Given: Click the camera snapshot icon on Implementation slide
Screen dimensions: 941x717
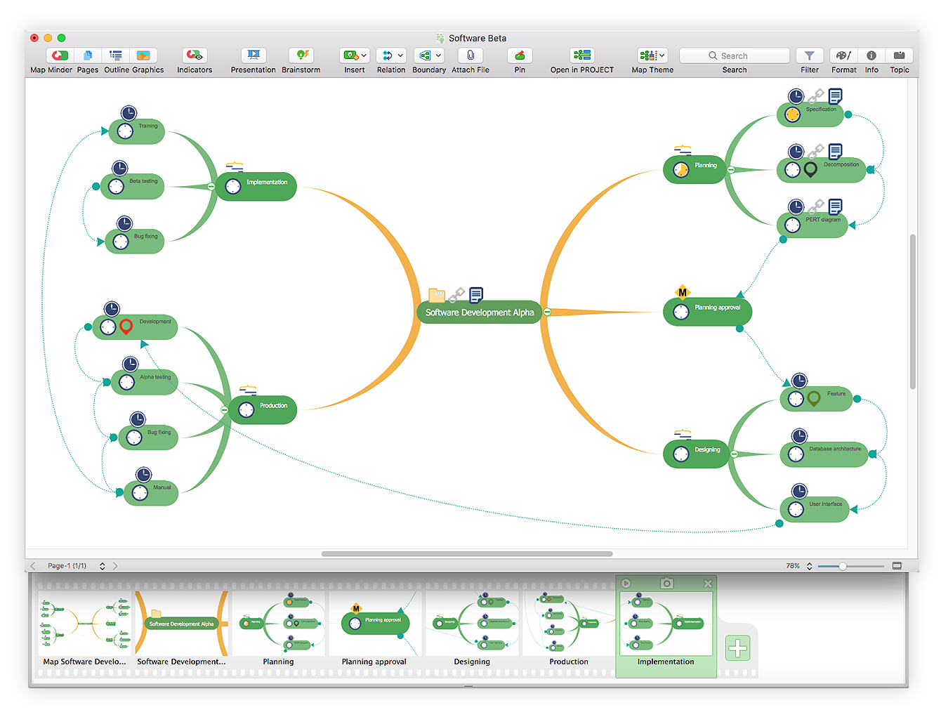Looking at the screenshot, I should (666, 583).
